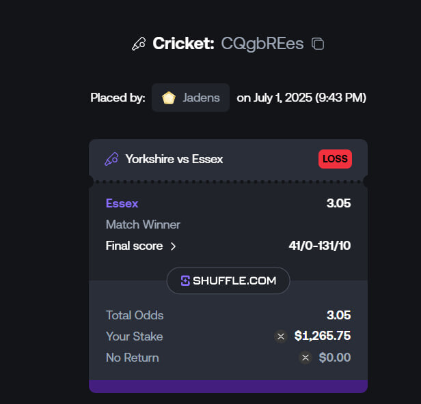Image resolution: width=421 pixels, height=404 pixels.
Task: Click the Shuffle logo mark in the badge
Action: coord(185,280)
